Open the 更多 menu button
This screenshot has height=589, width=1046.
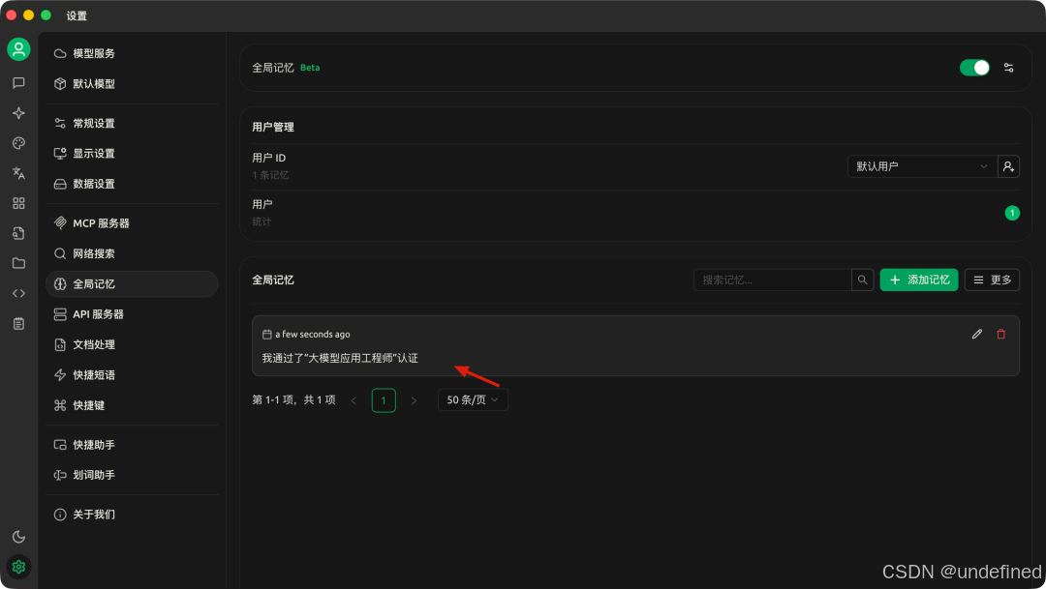pyautogui.click(x=992, y=280)
